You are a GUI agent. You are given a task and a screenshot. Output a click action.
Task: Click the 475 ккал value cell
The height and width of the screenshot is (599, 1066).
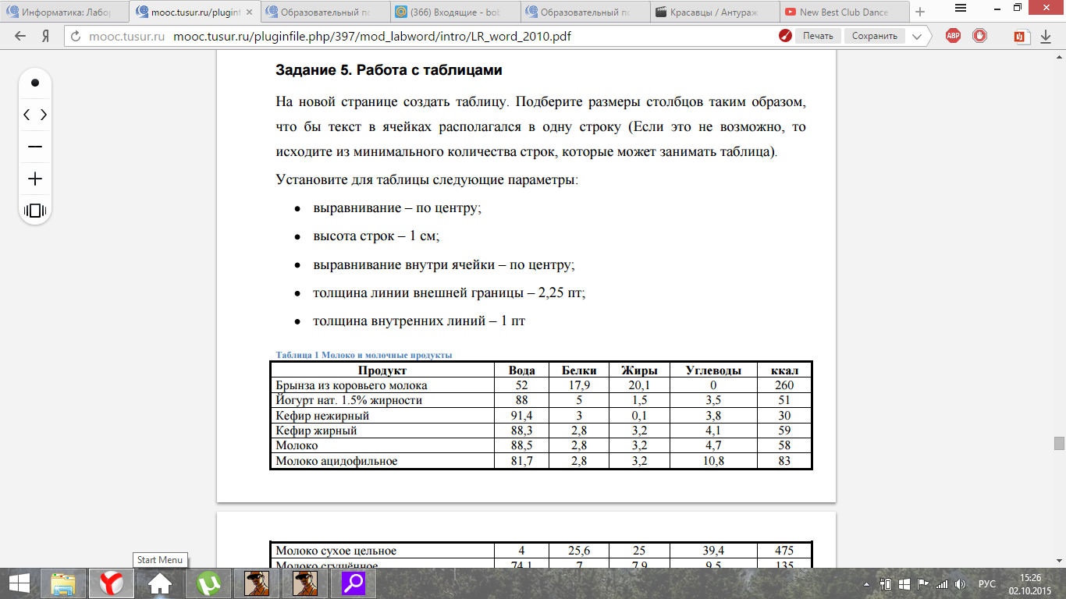point(784,551)
